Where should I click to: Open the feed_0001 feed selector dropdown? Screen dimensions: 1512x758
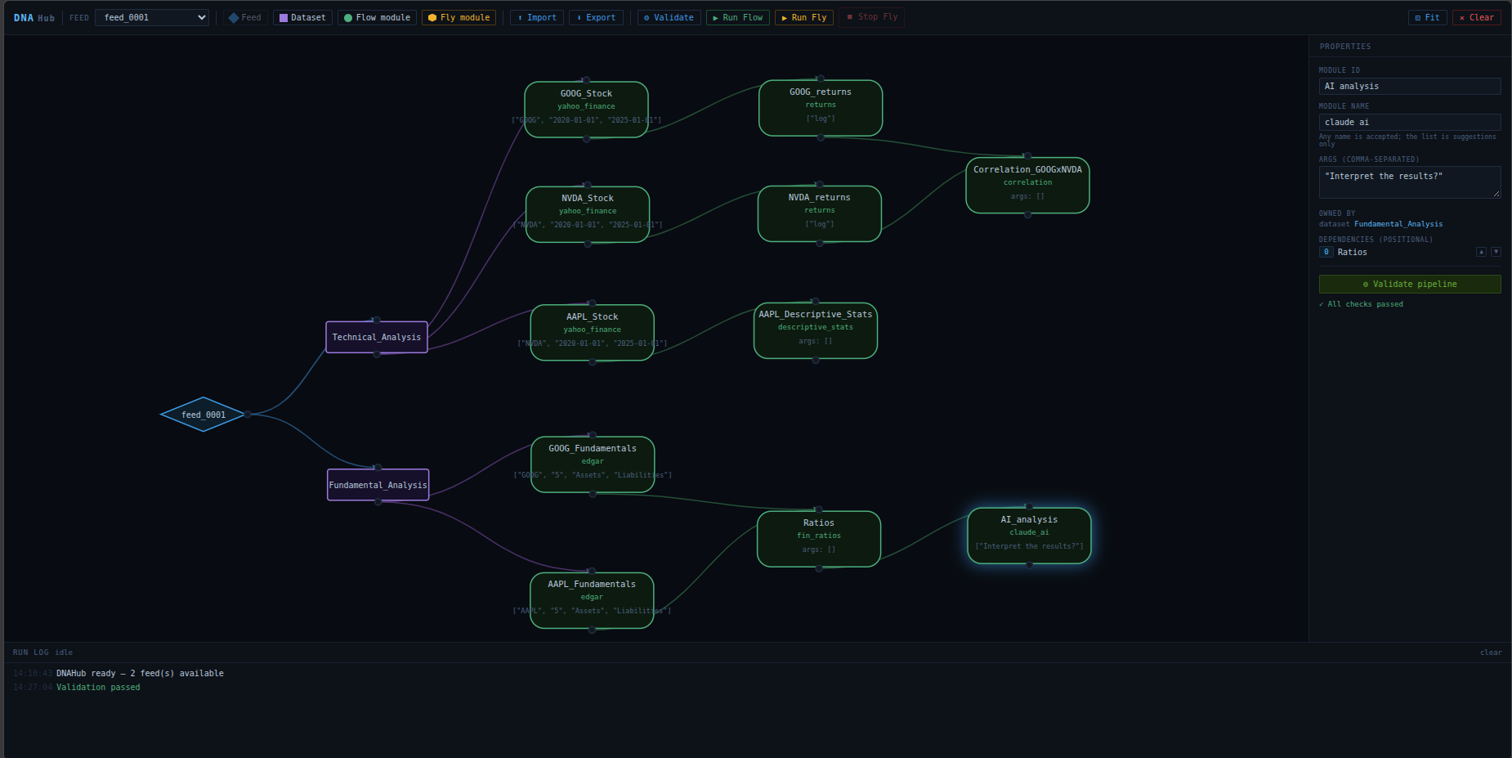[152, 17]
